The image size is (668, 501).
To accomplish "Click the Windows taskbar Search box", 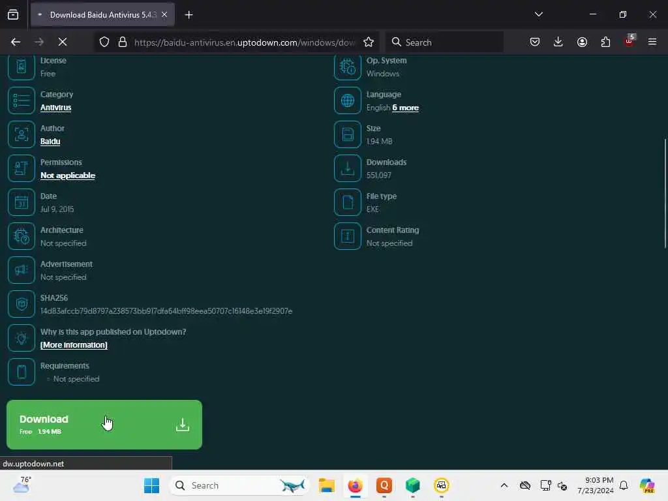I will [x=240, y=485].
